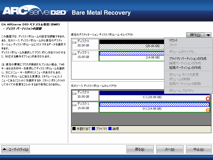Click the red error icon on C:\ volume
This screenshot has width=213, height=160.
pyautogui.click(x=208, y=98)
